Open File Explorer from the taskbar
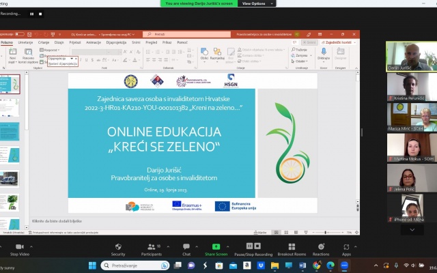Image resolution: width=437 pixels, height=273 pixels. click(x=274, y=265)
